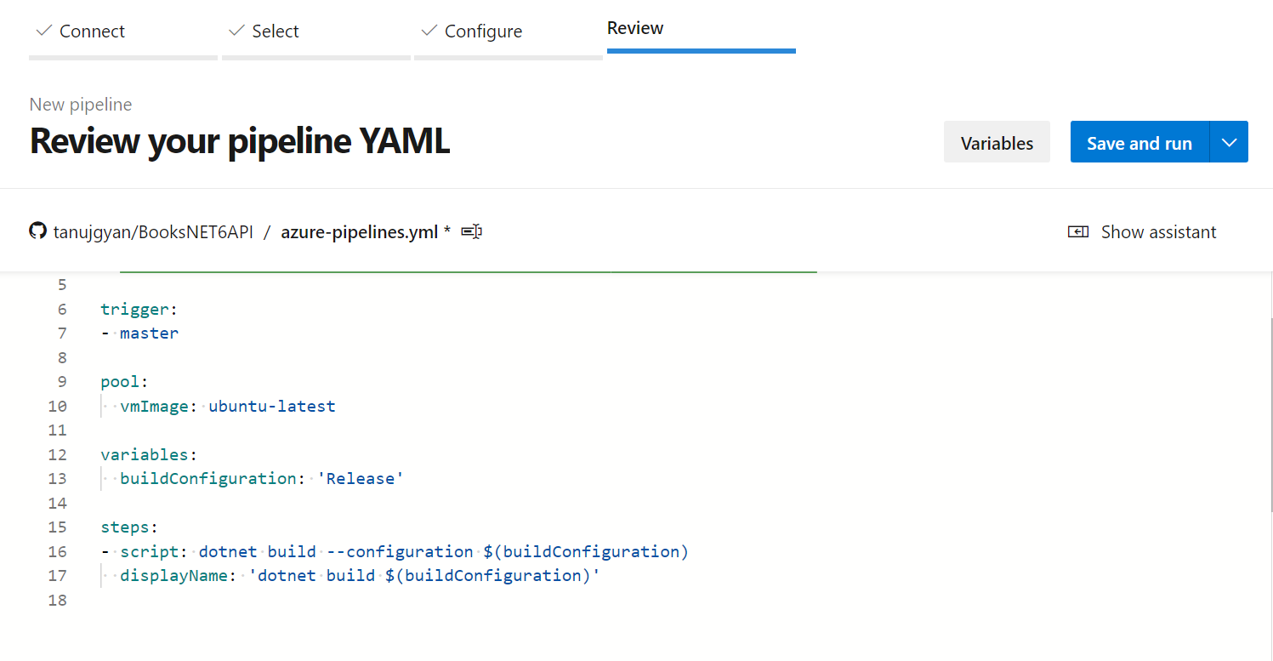Click the azure-pipelines.yml file name
Image resolution: width=1273 pixels, height=661 pixels.
coord(359,231)
